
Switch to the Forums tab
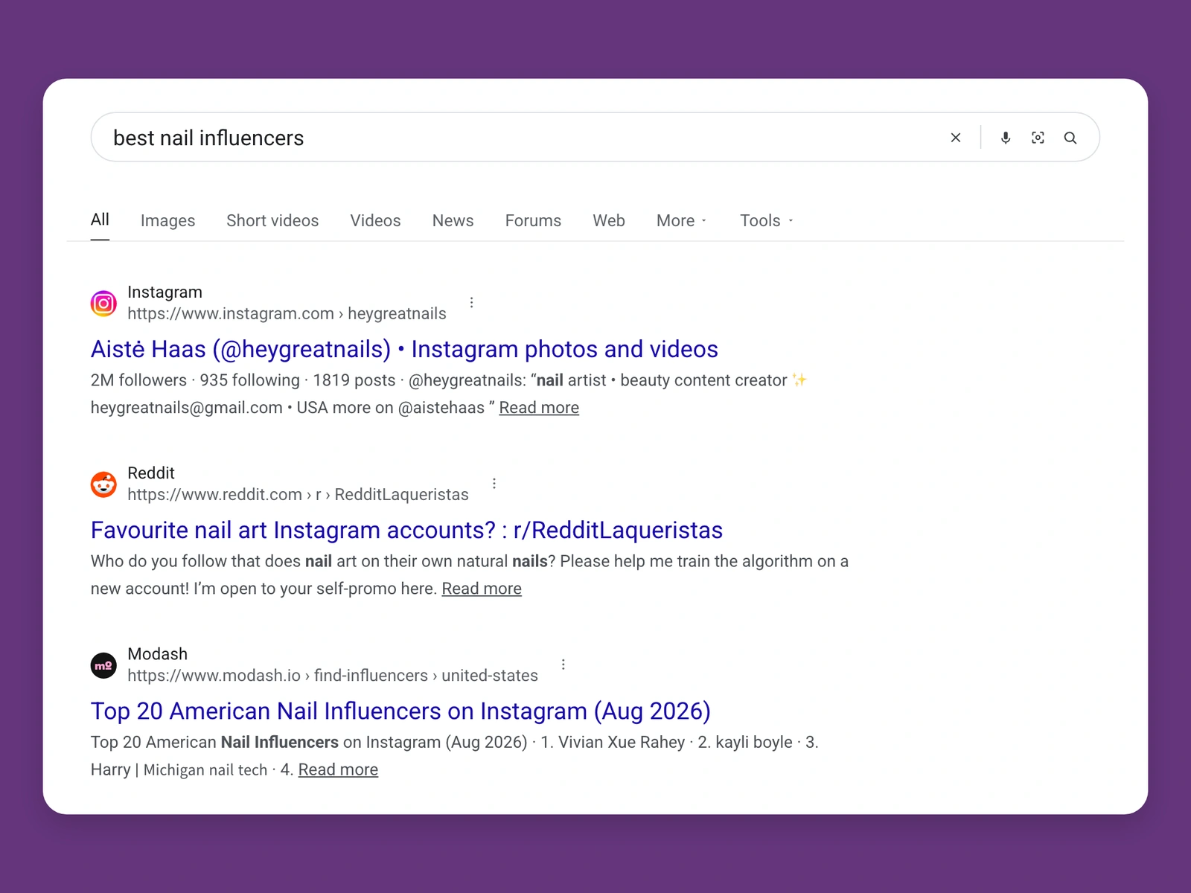pos(533,220)
